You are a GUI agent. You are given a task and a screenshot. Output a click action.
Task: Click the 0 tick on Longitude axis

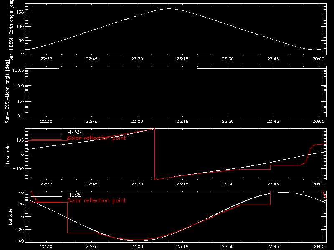[23, 154]
